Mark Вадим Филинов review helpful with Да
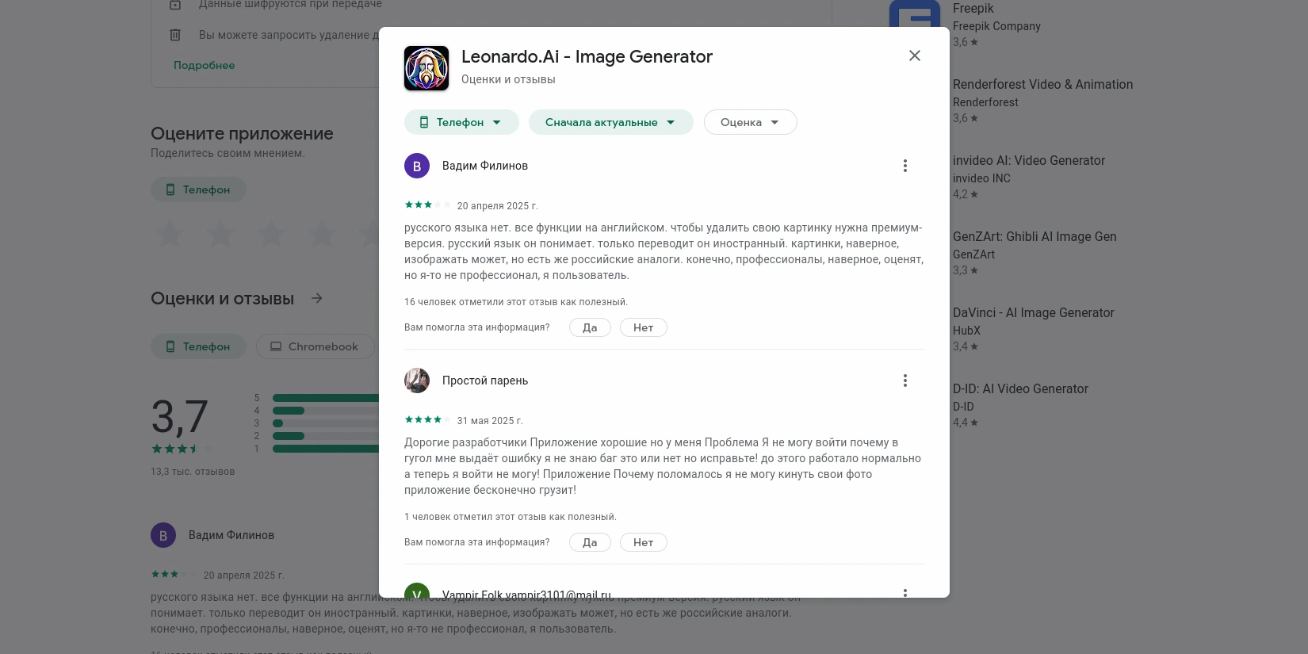 [590, 327]
